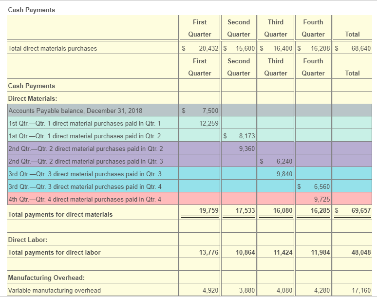Click direct labor second quarter value 10,864
The height and width of the screenshot is (297, 377).
[245, 252]
